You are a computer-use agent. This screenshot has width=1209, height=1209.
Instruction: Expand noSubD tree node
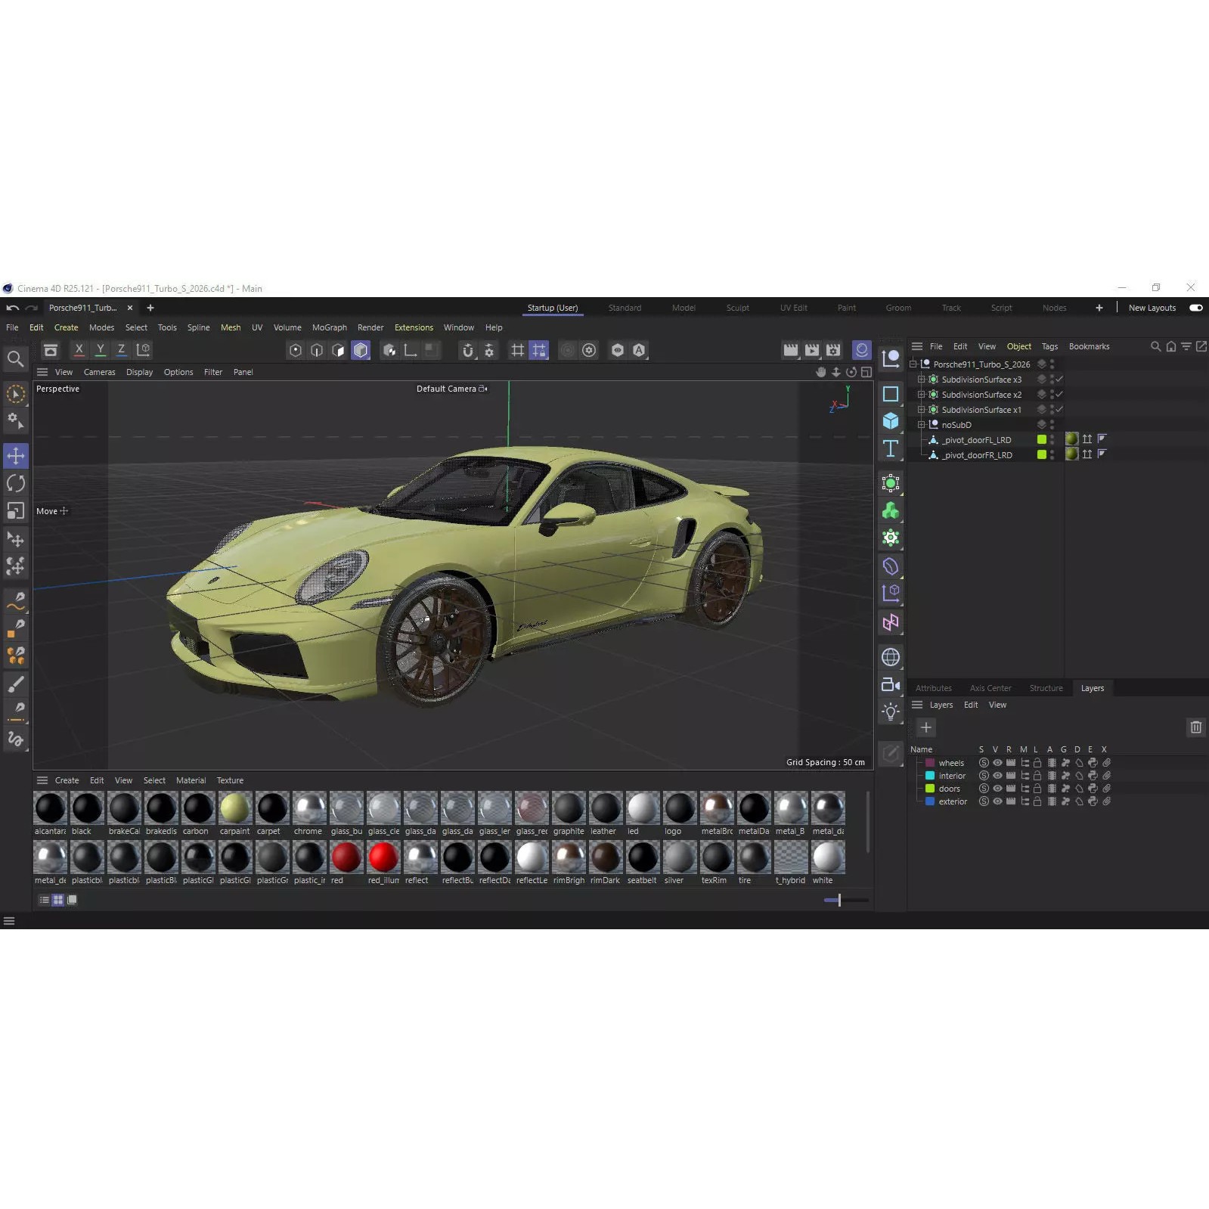pyautogui.click(x=921, y=424)
